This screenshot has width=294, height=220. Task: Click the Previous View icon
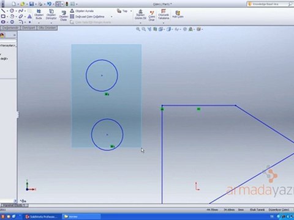pyautogui.click(x=149, y=29)
